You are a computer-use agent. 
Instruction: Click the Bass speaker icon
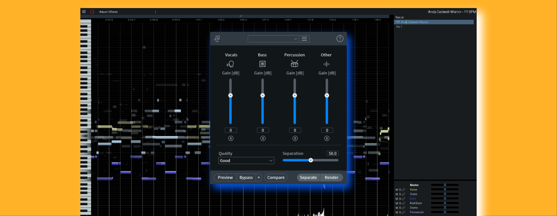point(262,64)
